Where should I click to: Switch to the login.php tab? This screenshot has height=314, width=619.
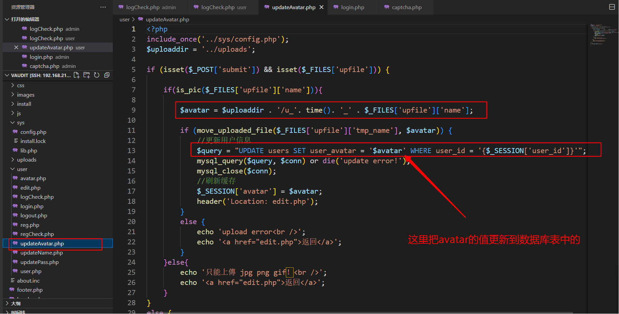tap(352, 7)
